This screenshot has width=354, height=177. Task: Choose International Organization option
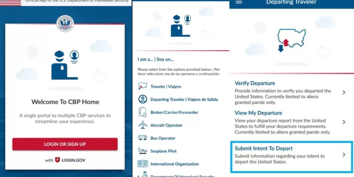pyautogui.click(x=175, y=164)
